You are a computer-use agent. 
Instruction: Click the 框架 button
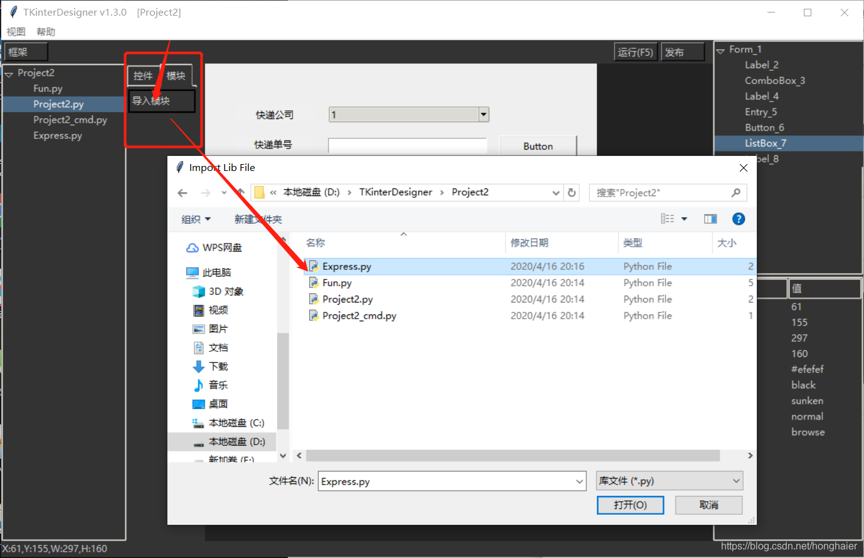tap(26, 52)
